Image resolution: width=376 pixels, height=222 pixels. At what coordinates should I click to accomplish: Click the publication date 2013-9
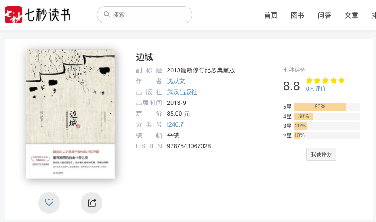pos(176,103)
